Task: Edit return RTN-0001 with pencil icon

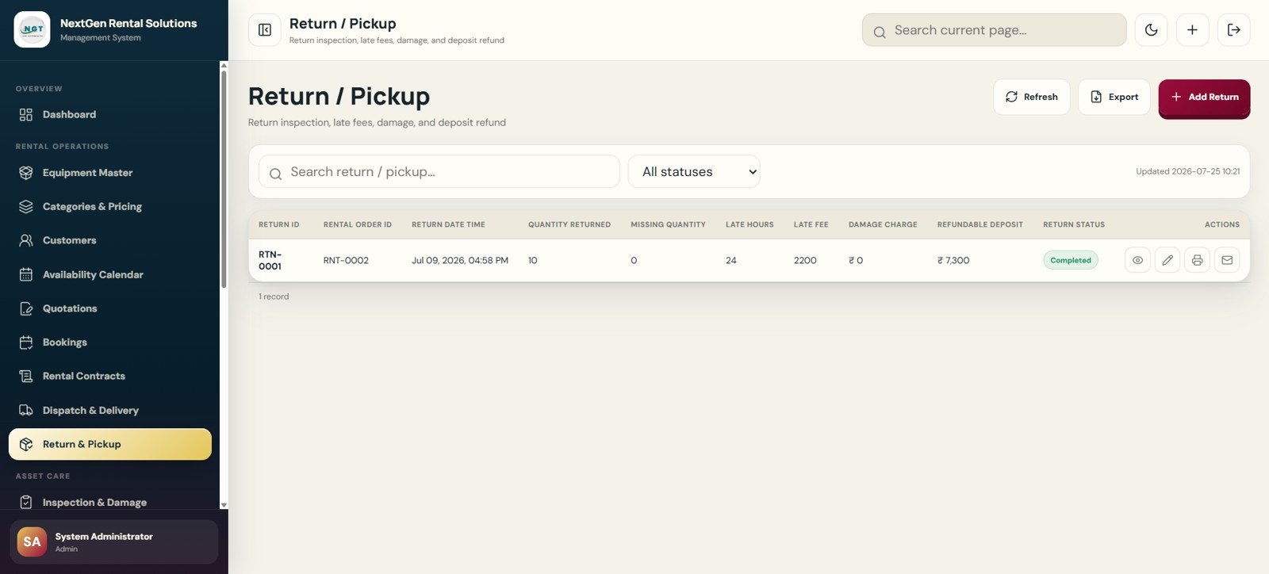Action: (1167, 260)
